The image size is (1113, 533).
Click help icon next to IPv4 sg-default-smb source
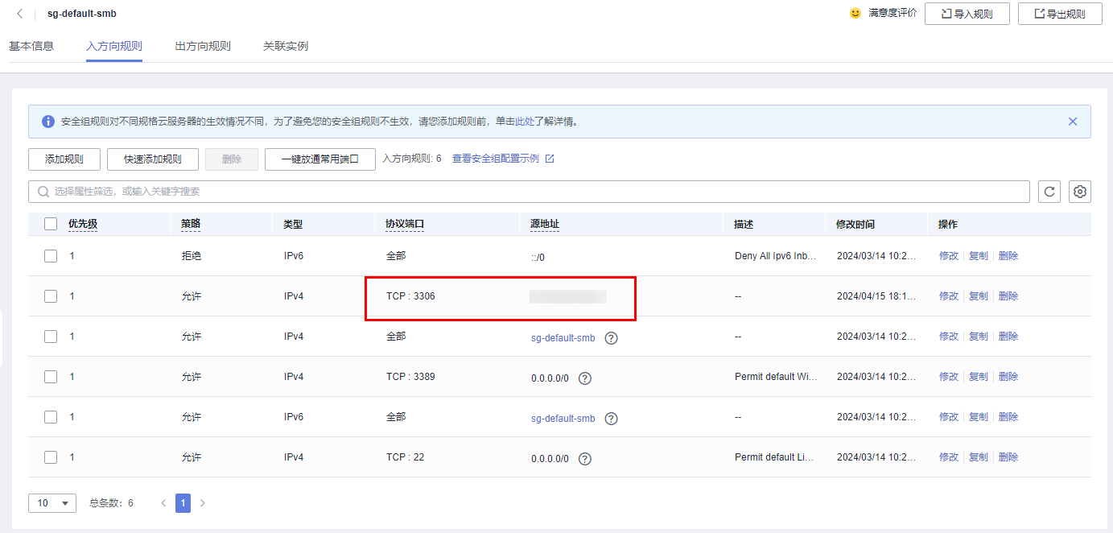(611, 338)
